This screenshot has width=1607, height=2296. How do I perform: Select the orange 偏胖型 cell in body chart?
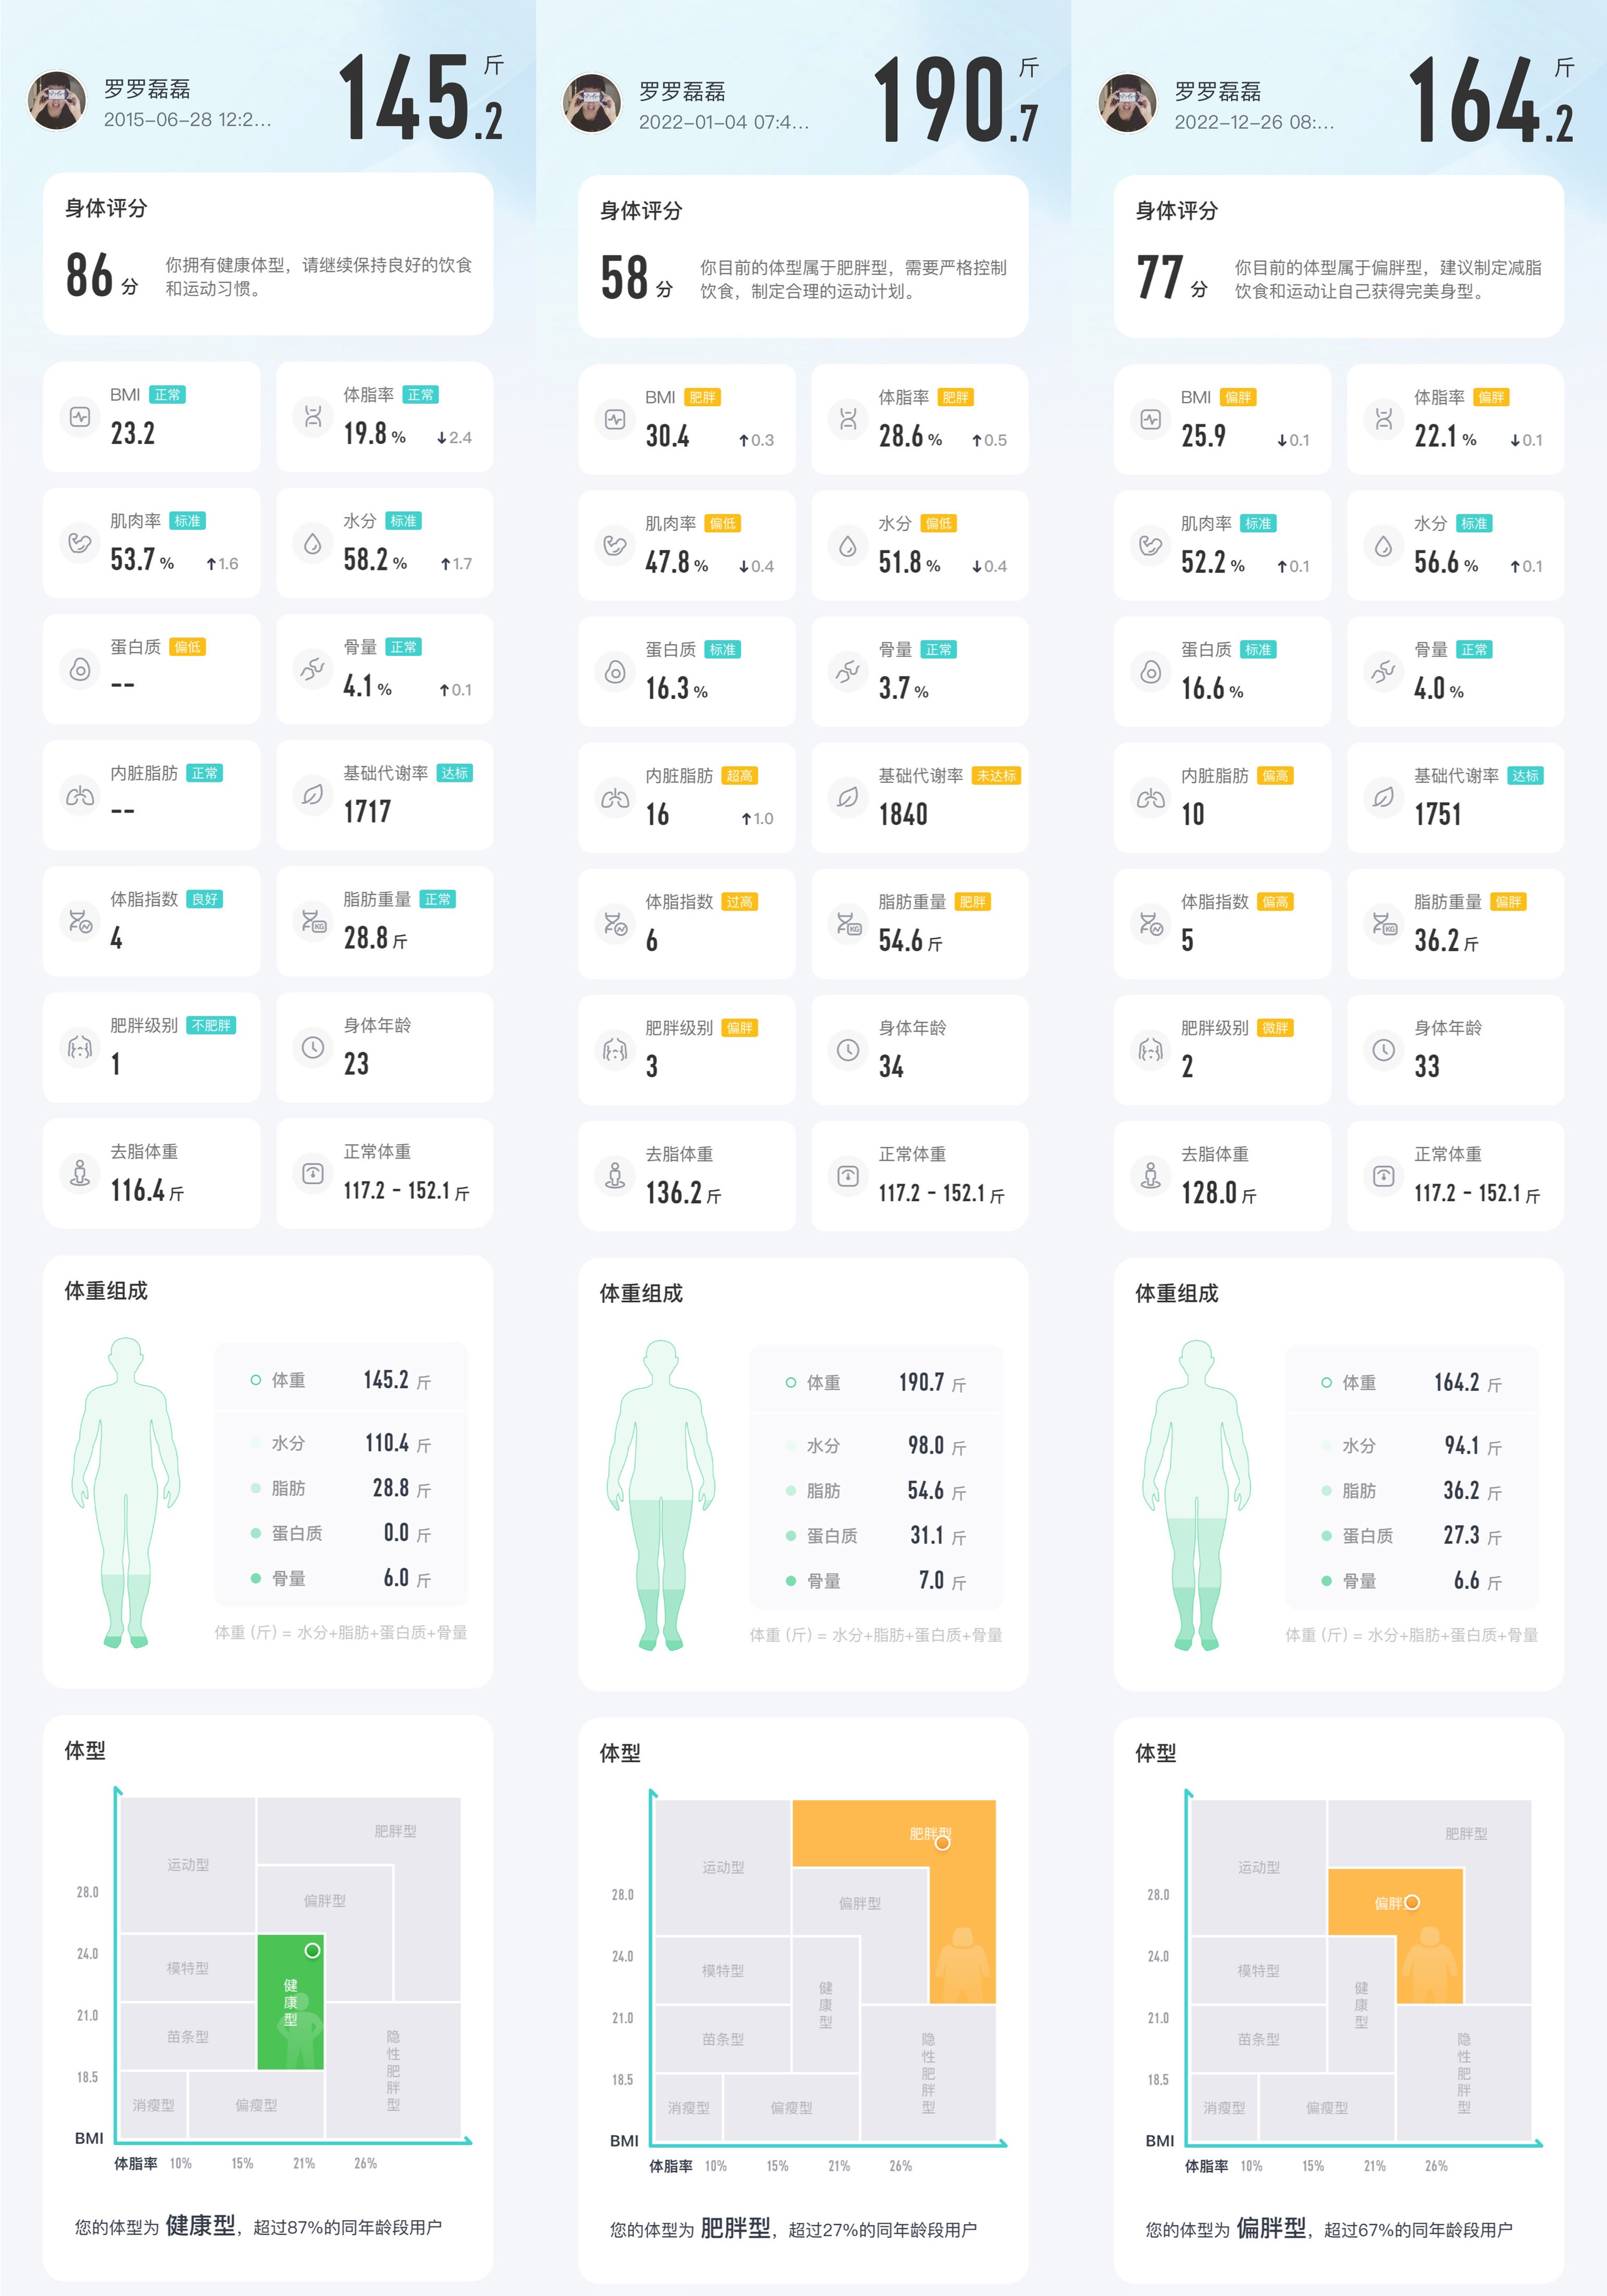1395,1935
